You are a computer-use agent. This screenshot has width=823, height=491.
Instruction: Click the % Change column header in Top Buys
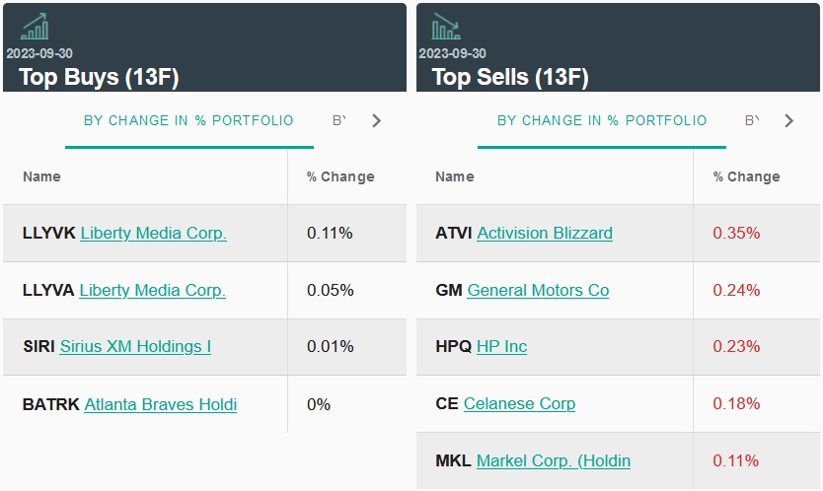pyautogui.click(x=340, y=177)
